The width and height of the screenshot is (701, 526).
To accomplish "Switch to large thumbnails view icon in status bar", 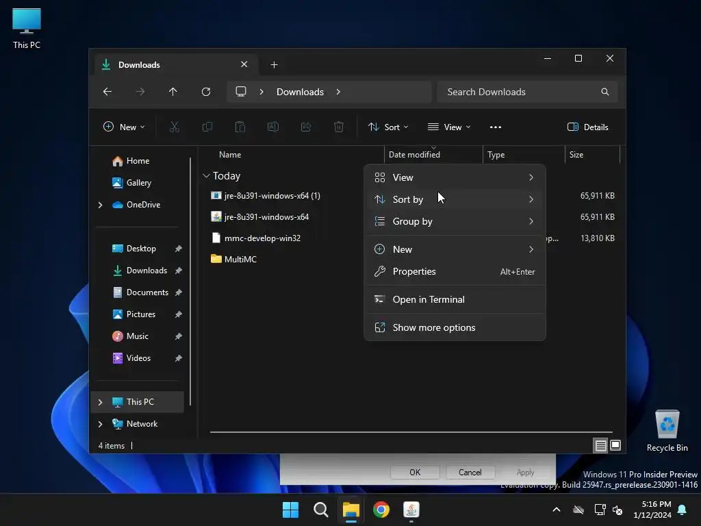I will (x=615, y=445).
